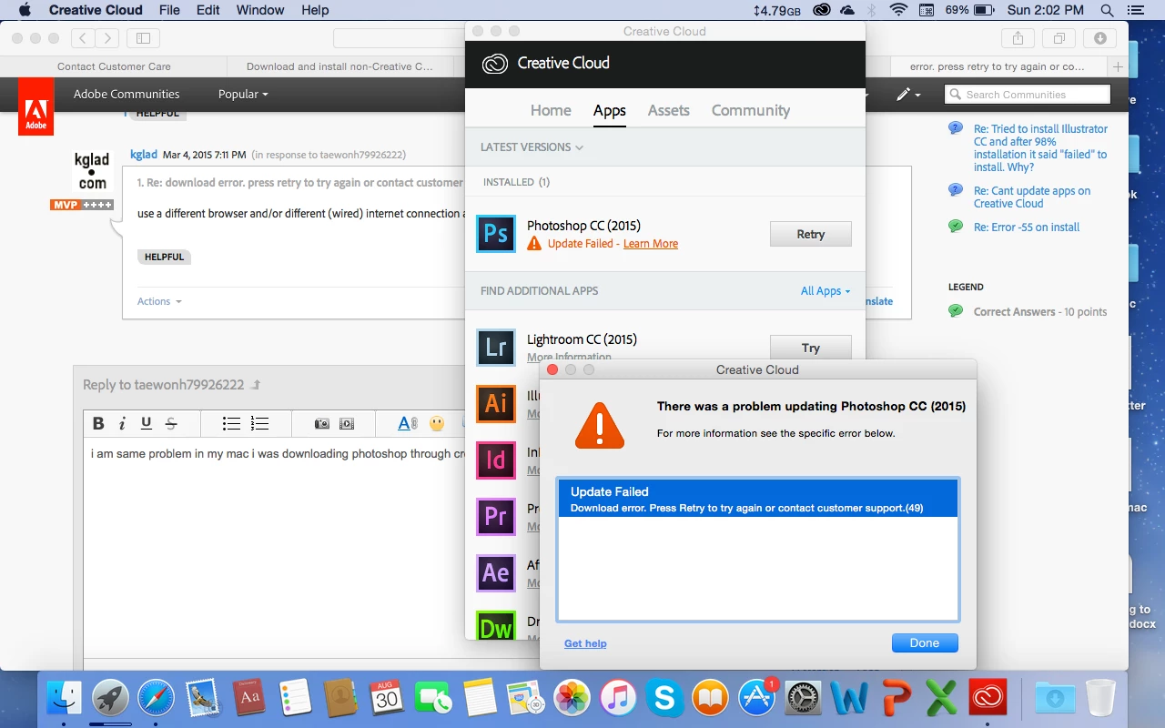This screenshot has height=728, width=1165.
Task: Click the After Effects Ae app icon
Action: pos(496,573)
